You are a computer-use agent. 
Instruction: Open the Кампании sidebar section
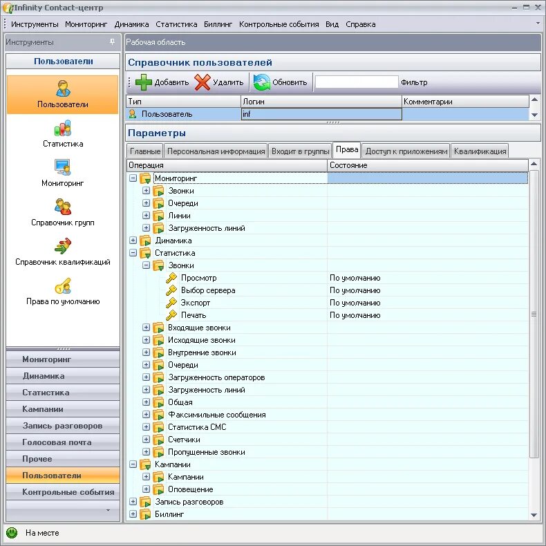(63, 409)
